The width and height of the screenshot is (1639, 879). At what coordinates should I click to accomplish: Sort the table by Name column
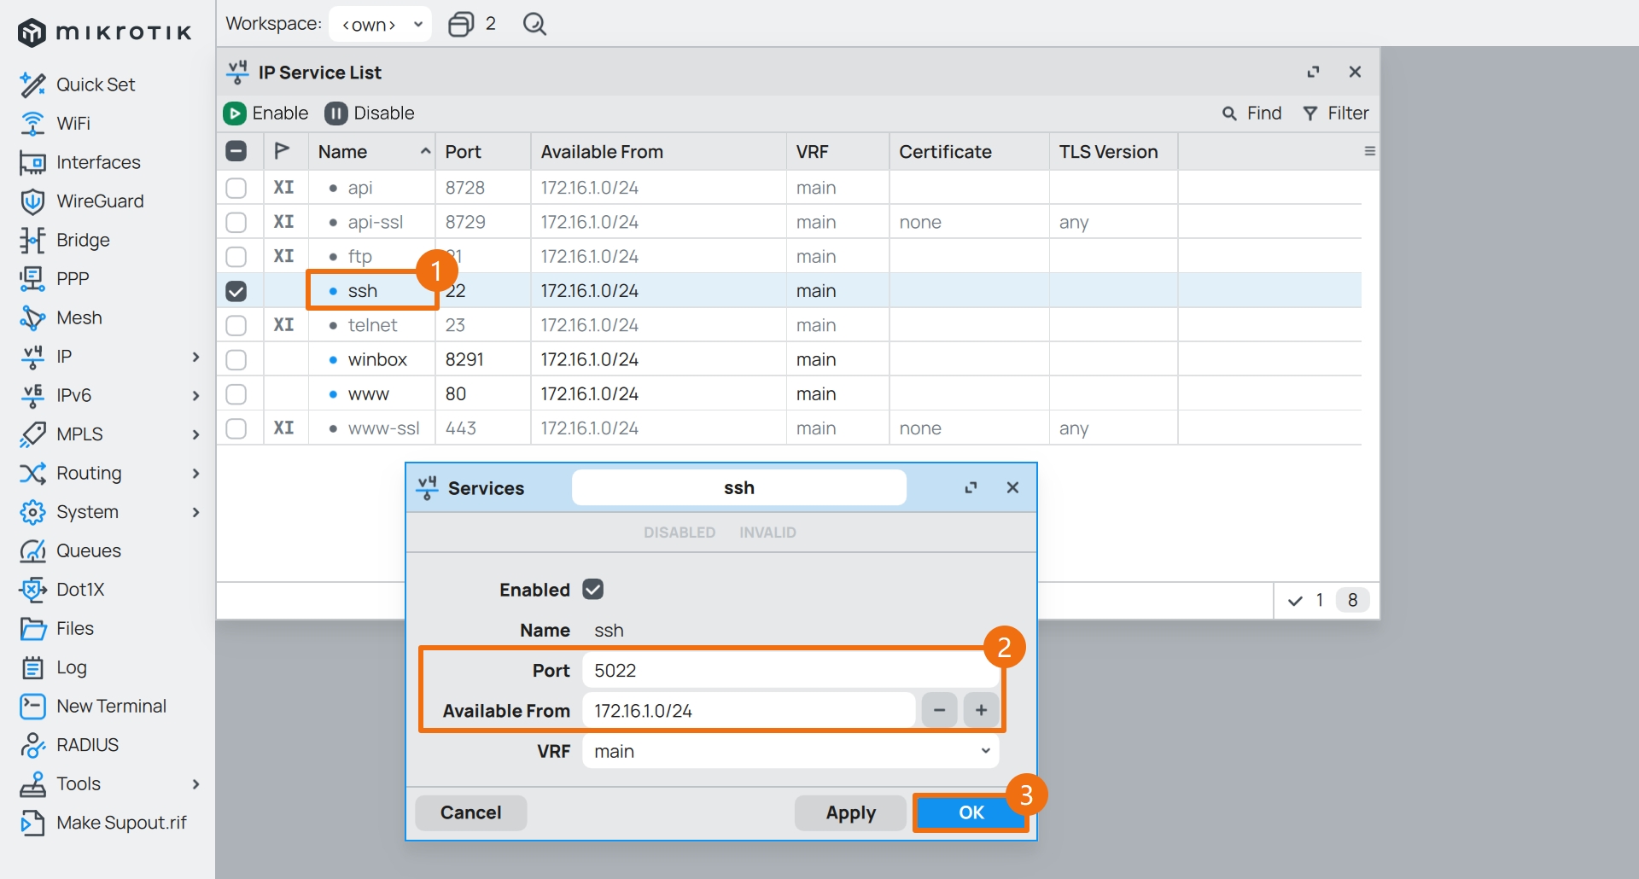click(x=372, y=151)
